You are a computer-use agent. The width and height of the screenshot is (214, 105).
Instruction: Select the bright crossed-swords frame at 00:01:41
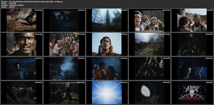(107, 93)
